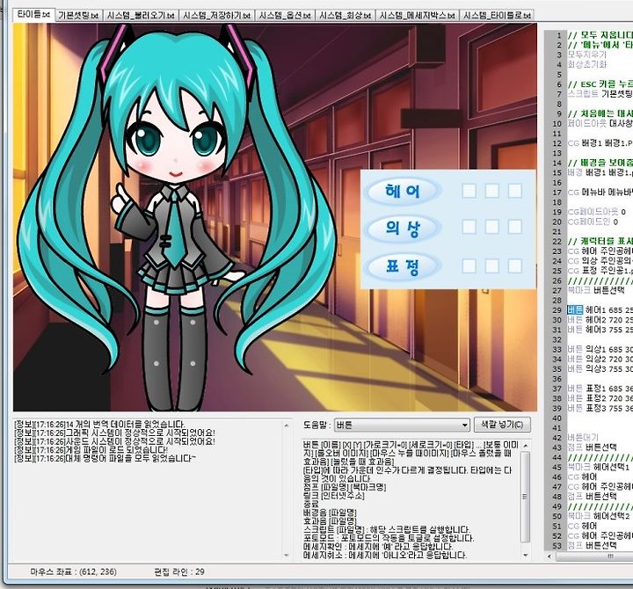633x589 pixels.
Task: Click status bar '편집 라인 : 29'
Action: point(179,571)
